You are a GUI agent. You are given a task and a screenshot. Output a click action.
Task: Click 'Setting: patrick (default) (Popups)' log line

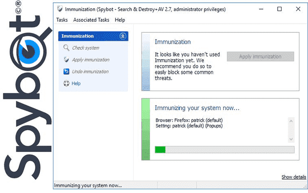pyautogui.click(x=189, y=125)
